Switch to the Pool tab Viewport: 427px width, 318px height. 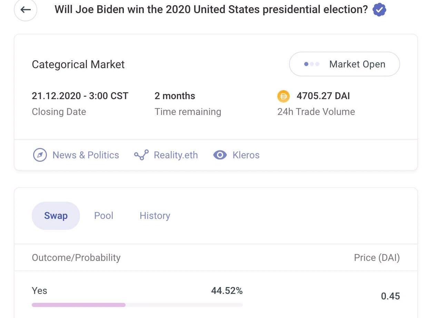[104, 216]
